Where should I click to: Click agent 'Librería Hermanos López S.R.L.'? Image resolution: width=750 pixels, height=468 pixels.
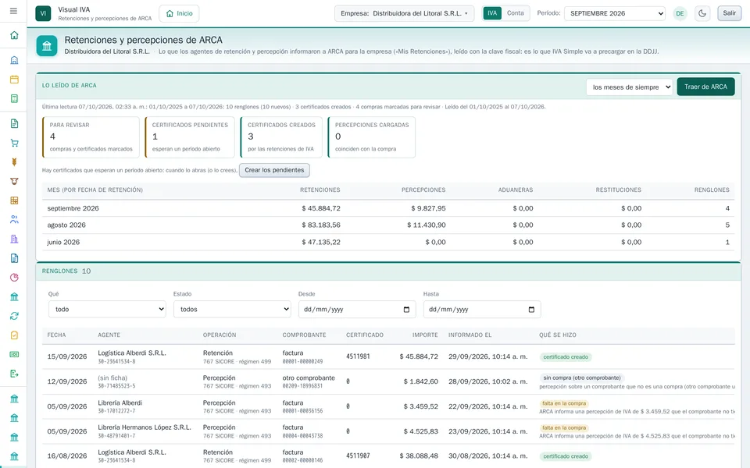coord(145,427)
